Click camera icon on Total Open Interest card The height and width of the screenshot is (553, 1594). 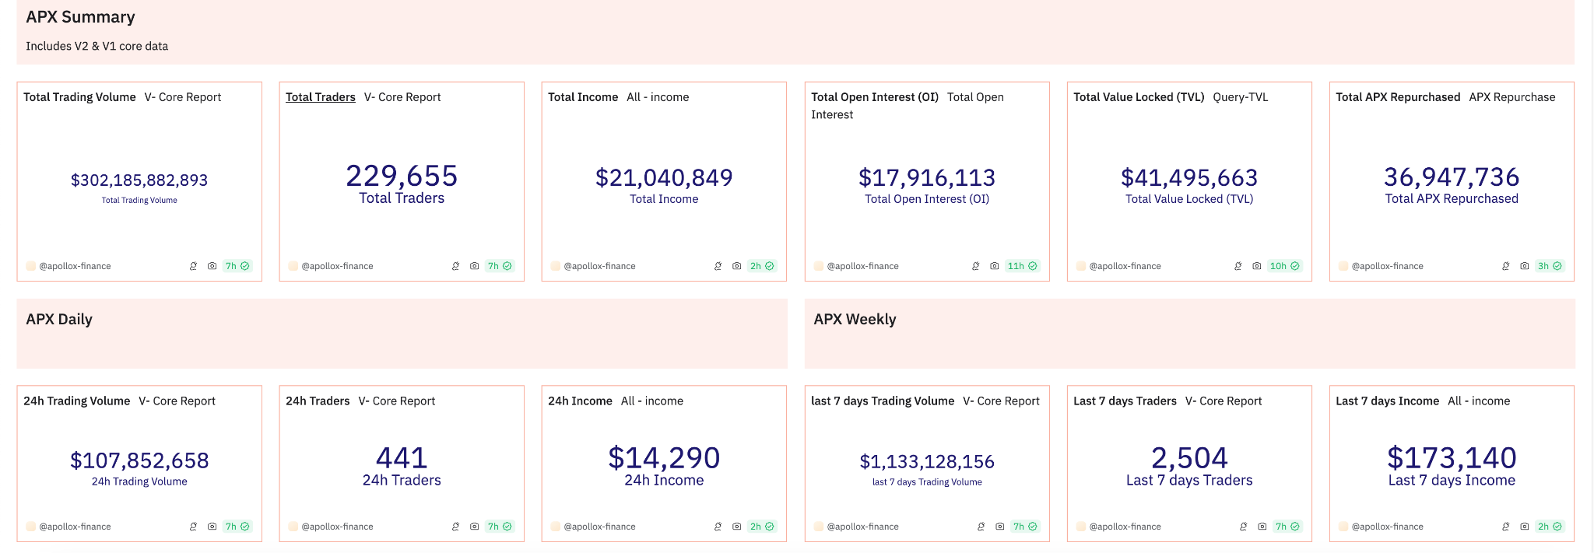click(x=994, y=266)
